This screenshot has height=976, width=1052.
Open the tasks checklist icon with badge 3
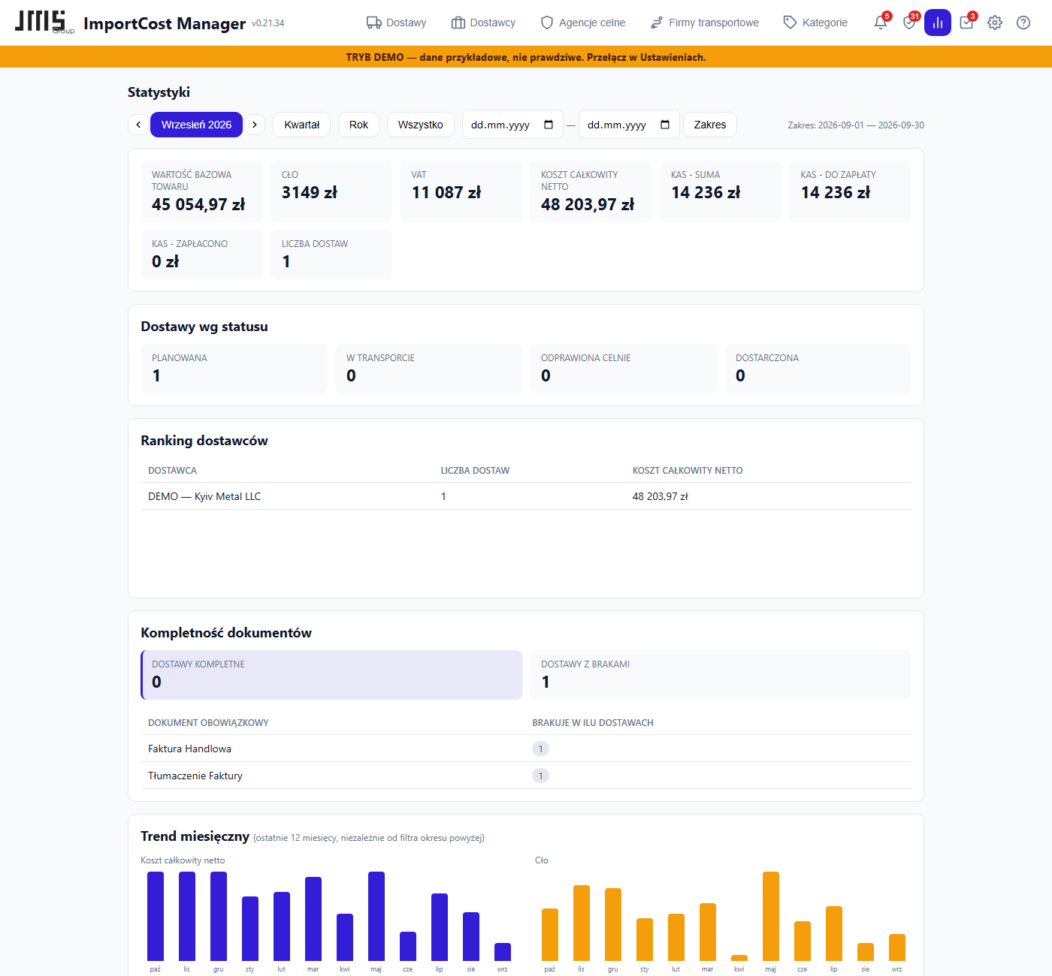(x=966, y=23)
